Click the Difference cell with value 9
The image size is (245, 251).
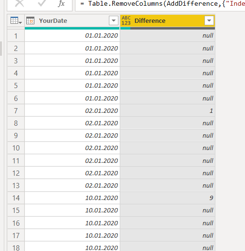coord(168,198)
